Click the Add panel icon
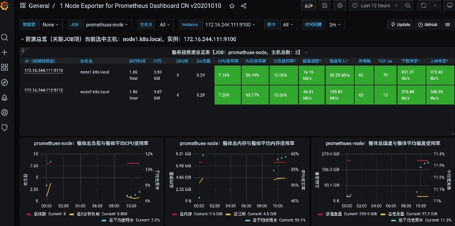Screen dimensions: 455x226 click(x=309, y=6)
